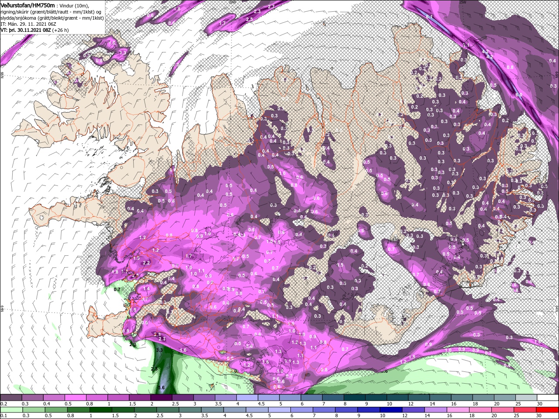This screenshot has width=559, height=419.
Task: Pick the lavender swatch labeled 4 in the upper legend
Action: pos(247,398)
